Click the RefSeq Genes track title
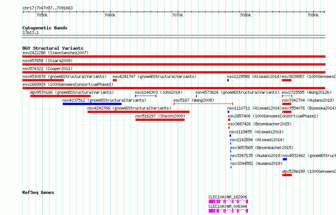336x215 pixels. click(39, 192)
